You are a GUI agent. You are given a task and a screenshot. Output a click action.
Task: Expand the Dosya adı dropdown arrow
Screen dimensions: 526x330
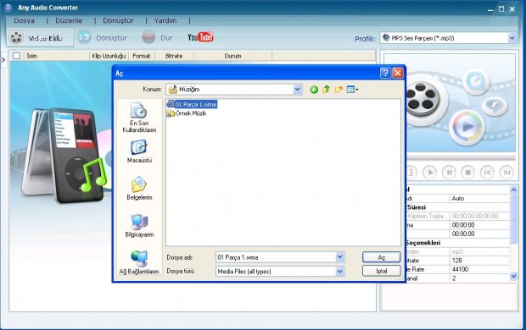pyautogui.click(x=340, y=257)
